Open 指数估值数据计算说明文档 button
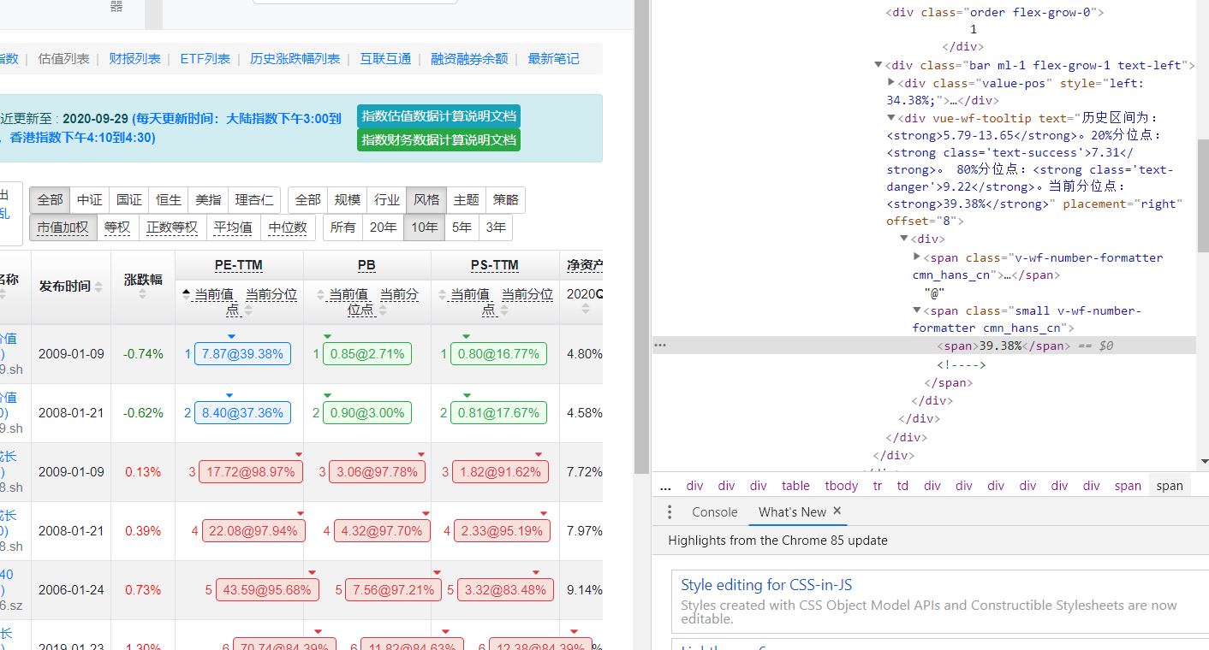The image size is (1209, 650). pyautogui.click(x=438, y=116)
